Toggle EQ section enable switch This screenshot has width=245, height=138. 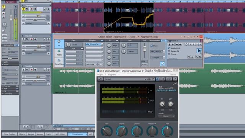click(117, 41)
